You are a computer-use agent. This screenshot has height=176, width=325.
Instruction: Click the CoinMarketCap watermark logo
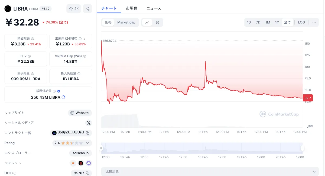point(279,114)
